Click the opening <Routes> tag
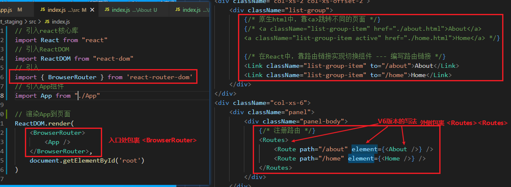 [x=274, y=140]
